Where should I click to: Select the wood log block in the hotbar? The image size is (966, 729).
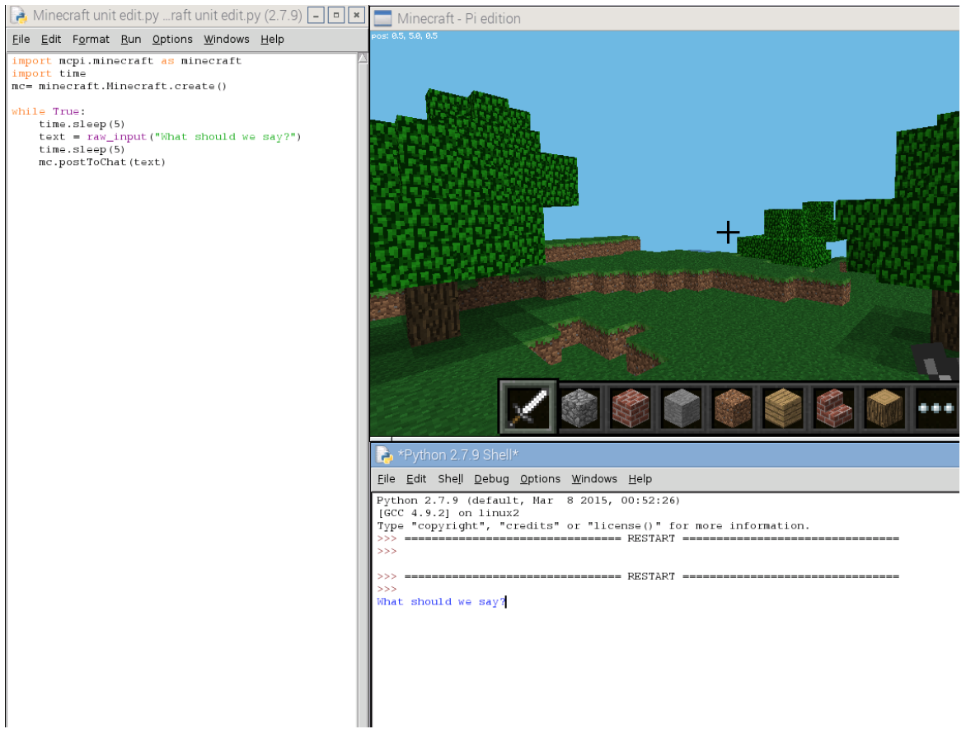884,408
